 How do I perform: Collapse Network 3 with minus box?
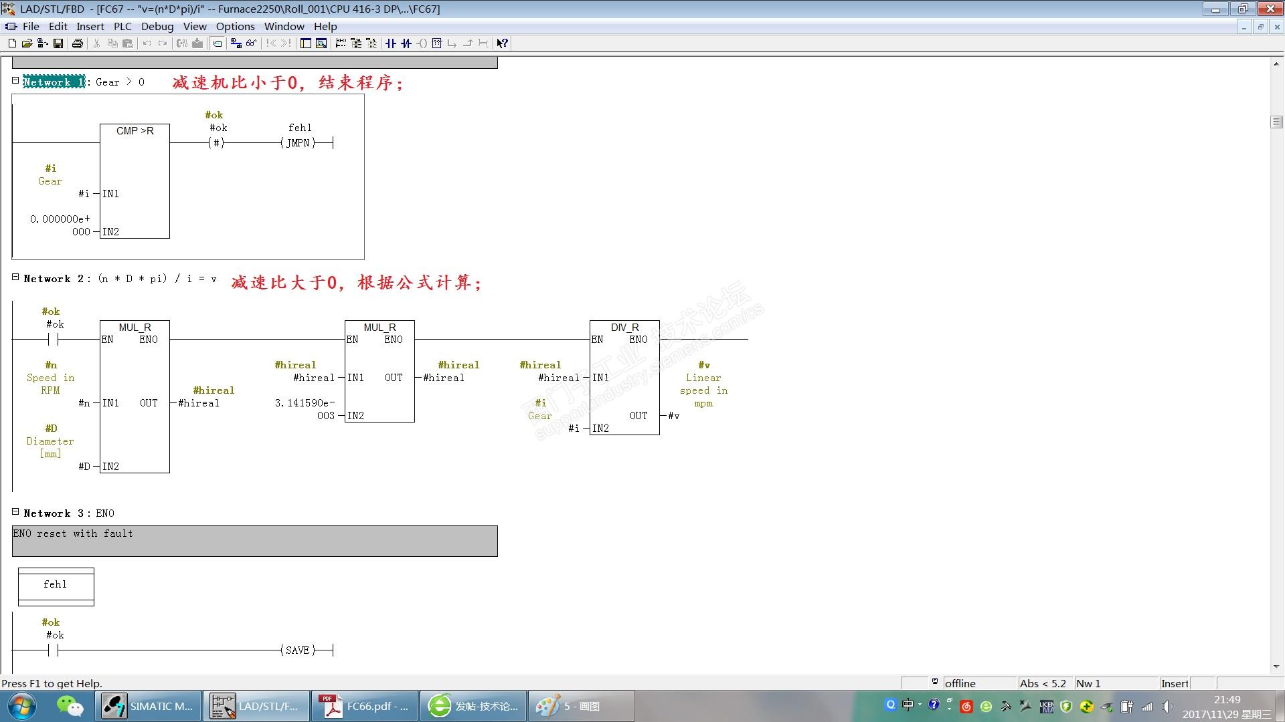click(15, 511)
